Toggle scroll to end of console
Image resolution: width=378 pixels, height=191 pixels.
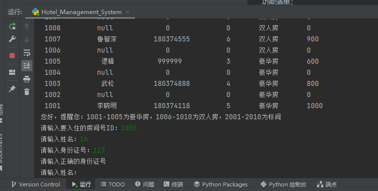point(27,66)
